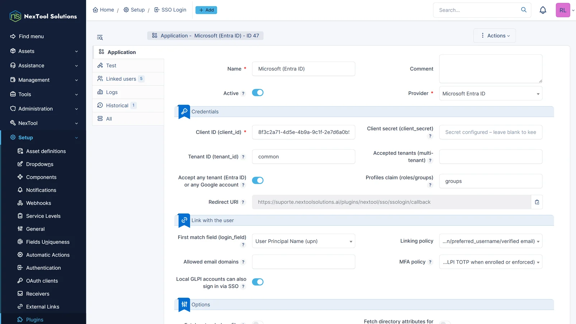The height and width of the screenshot is (324, 576).
Task: Click the Comment text area
Action: tap(491, 69)
